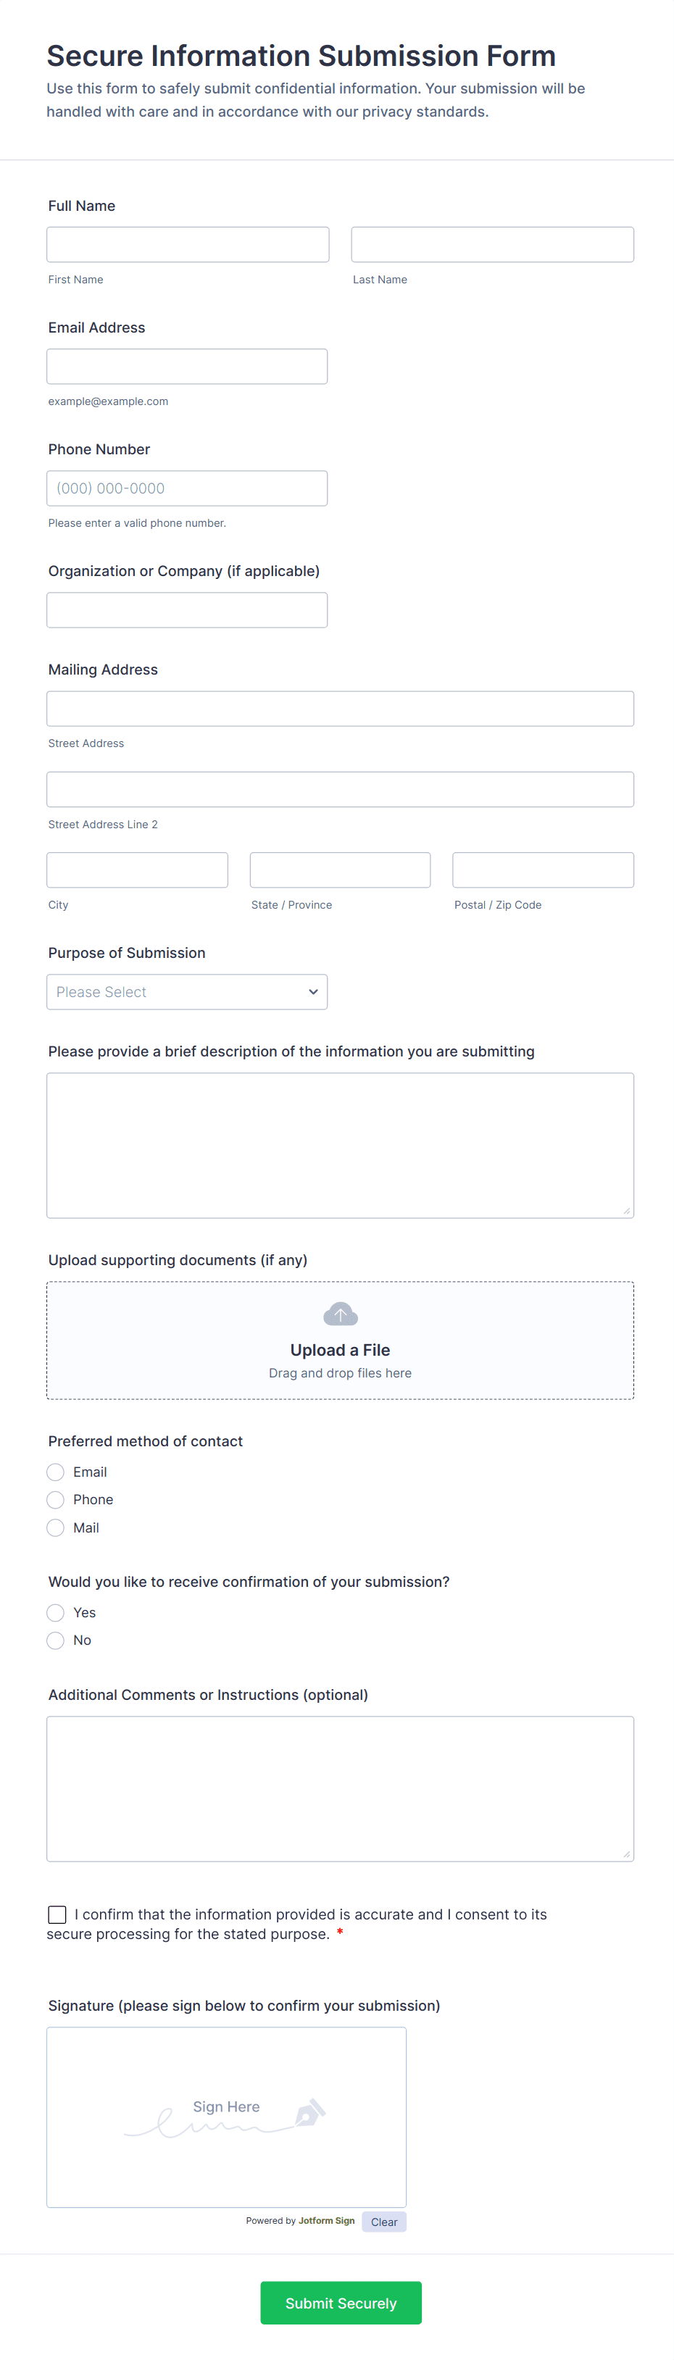
Task: Open the Purpose of Submission dropdown
Action: coord(187,992)
